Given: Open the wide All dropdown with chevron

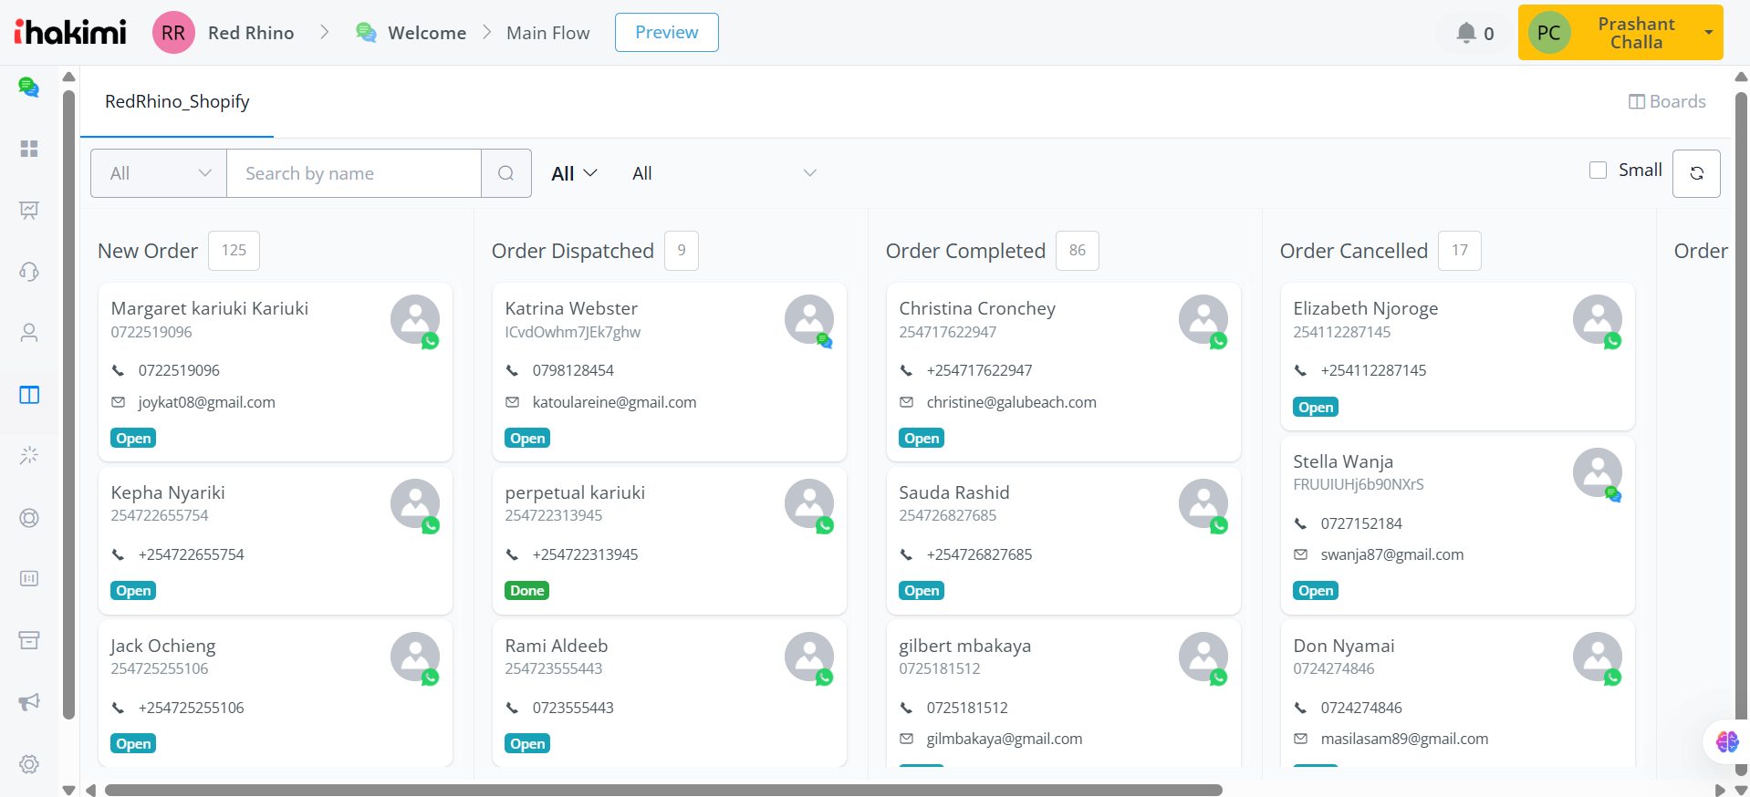Looking at the screenshot, I should click(724, 173).
